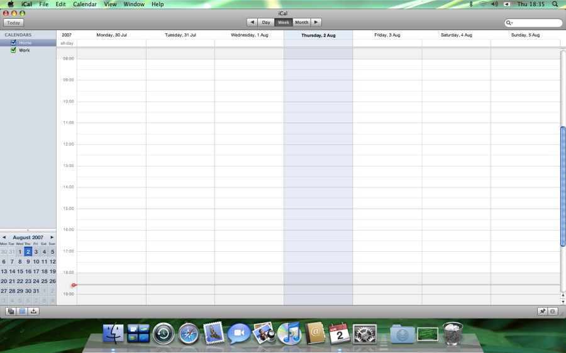Launch Safari from the dock
The width and height of the screenshot is (566, 353).
click(189, 334)
